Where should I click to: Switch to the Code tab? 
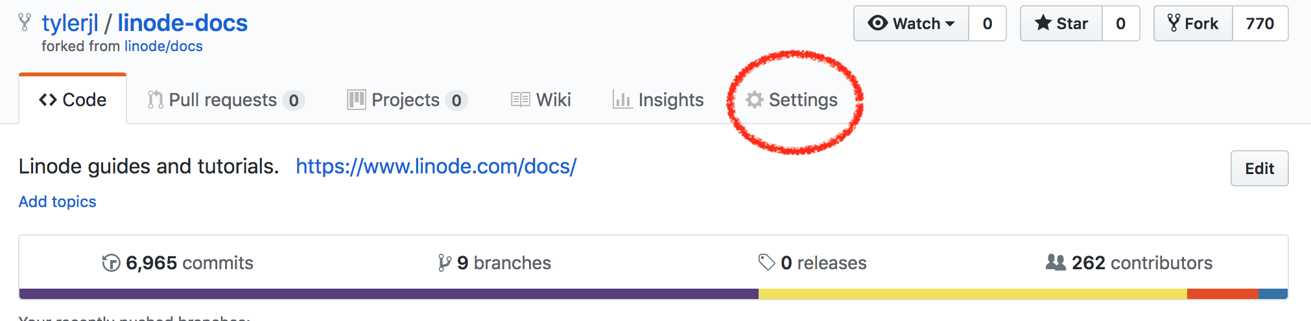[x=73, y=100]
